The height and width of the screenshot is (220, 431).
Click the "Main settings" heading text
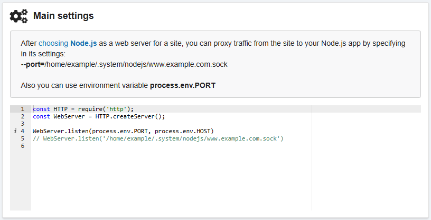point(63,16)
